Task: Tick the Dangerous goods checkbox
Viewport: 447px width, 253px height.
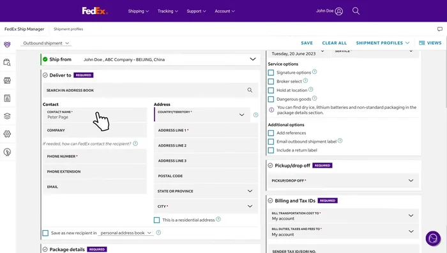Action: 271,99
